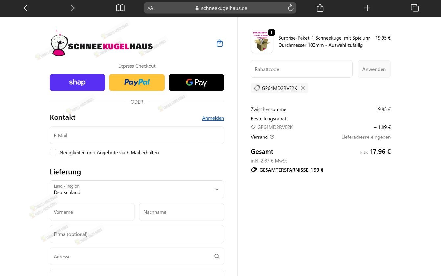Click the Gesamt price 17,96 €
This screenshot has height=276, width=441.
[380, 152]
